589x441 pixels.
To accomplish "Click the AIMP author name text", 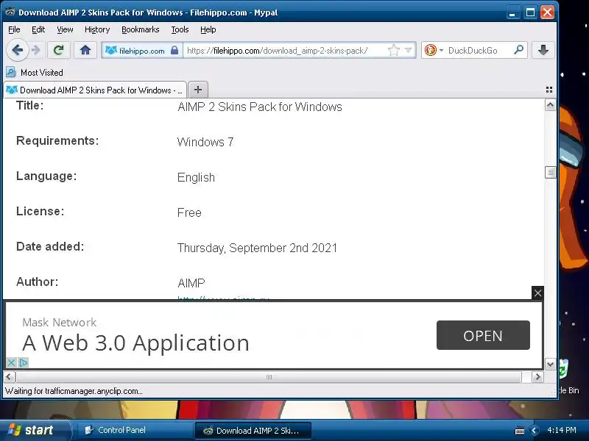I will [191, 283].
